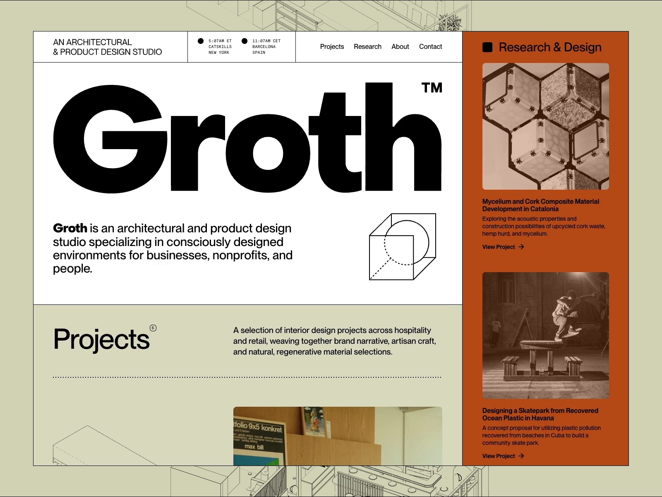Click the 5:07AM ET Catskills time text
This screenshot has width=662, height=497.
(x=220, y=47)
